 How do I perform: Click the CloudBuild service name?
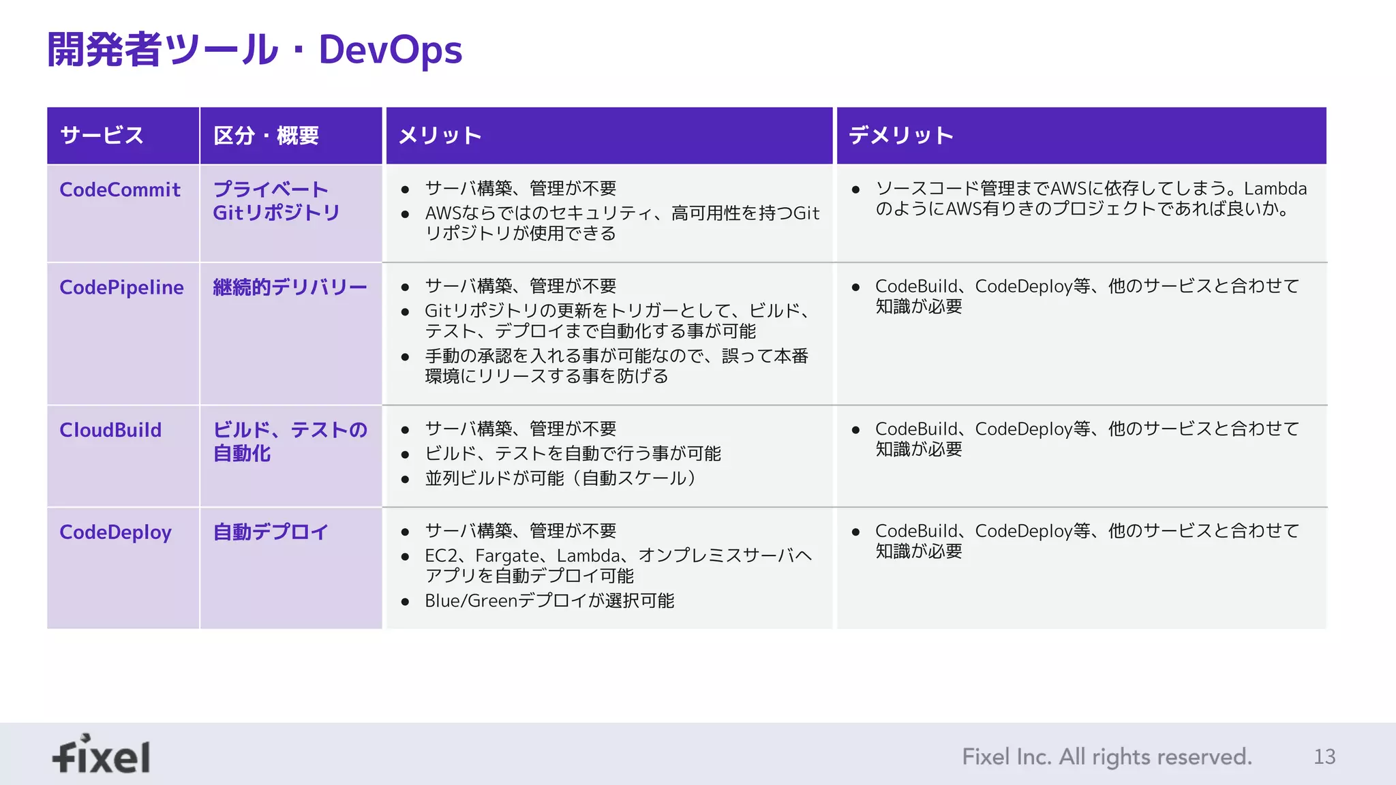click(110, 430)
